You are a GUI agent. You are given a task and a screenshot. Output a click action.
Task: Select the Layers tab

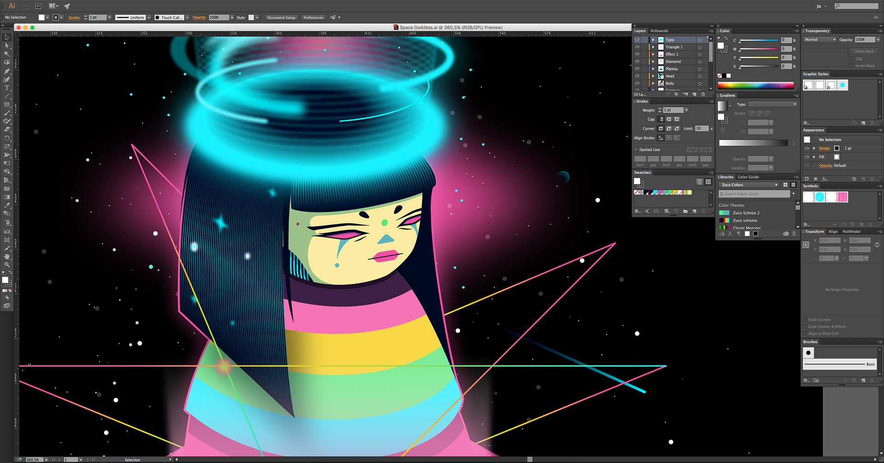(640, 31)
